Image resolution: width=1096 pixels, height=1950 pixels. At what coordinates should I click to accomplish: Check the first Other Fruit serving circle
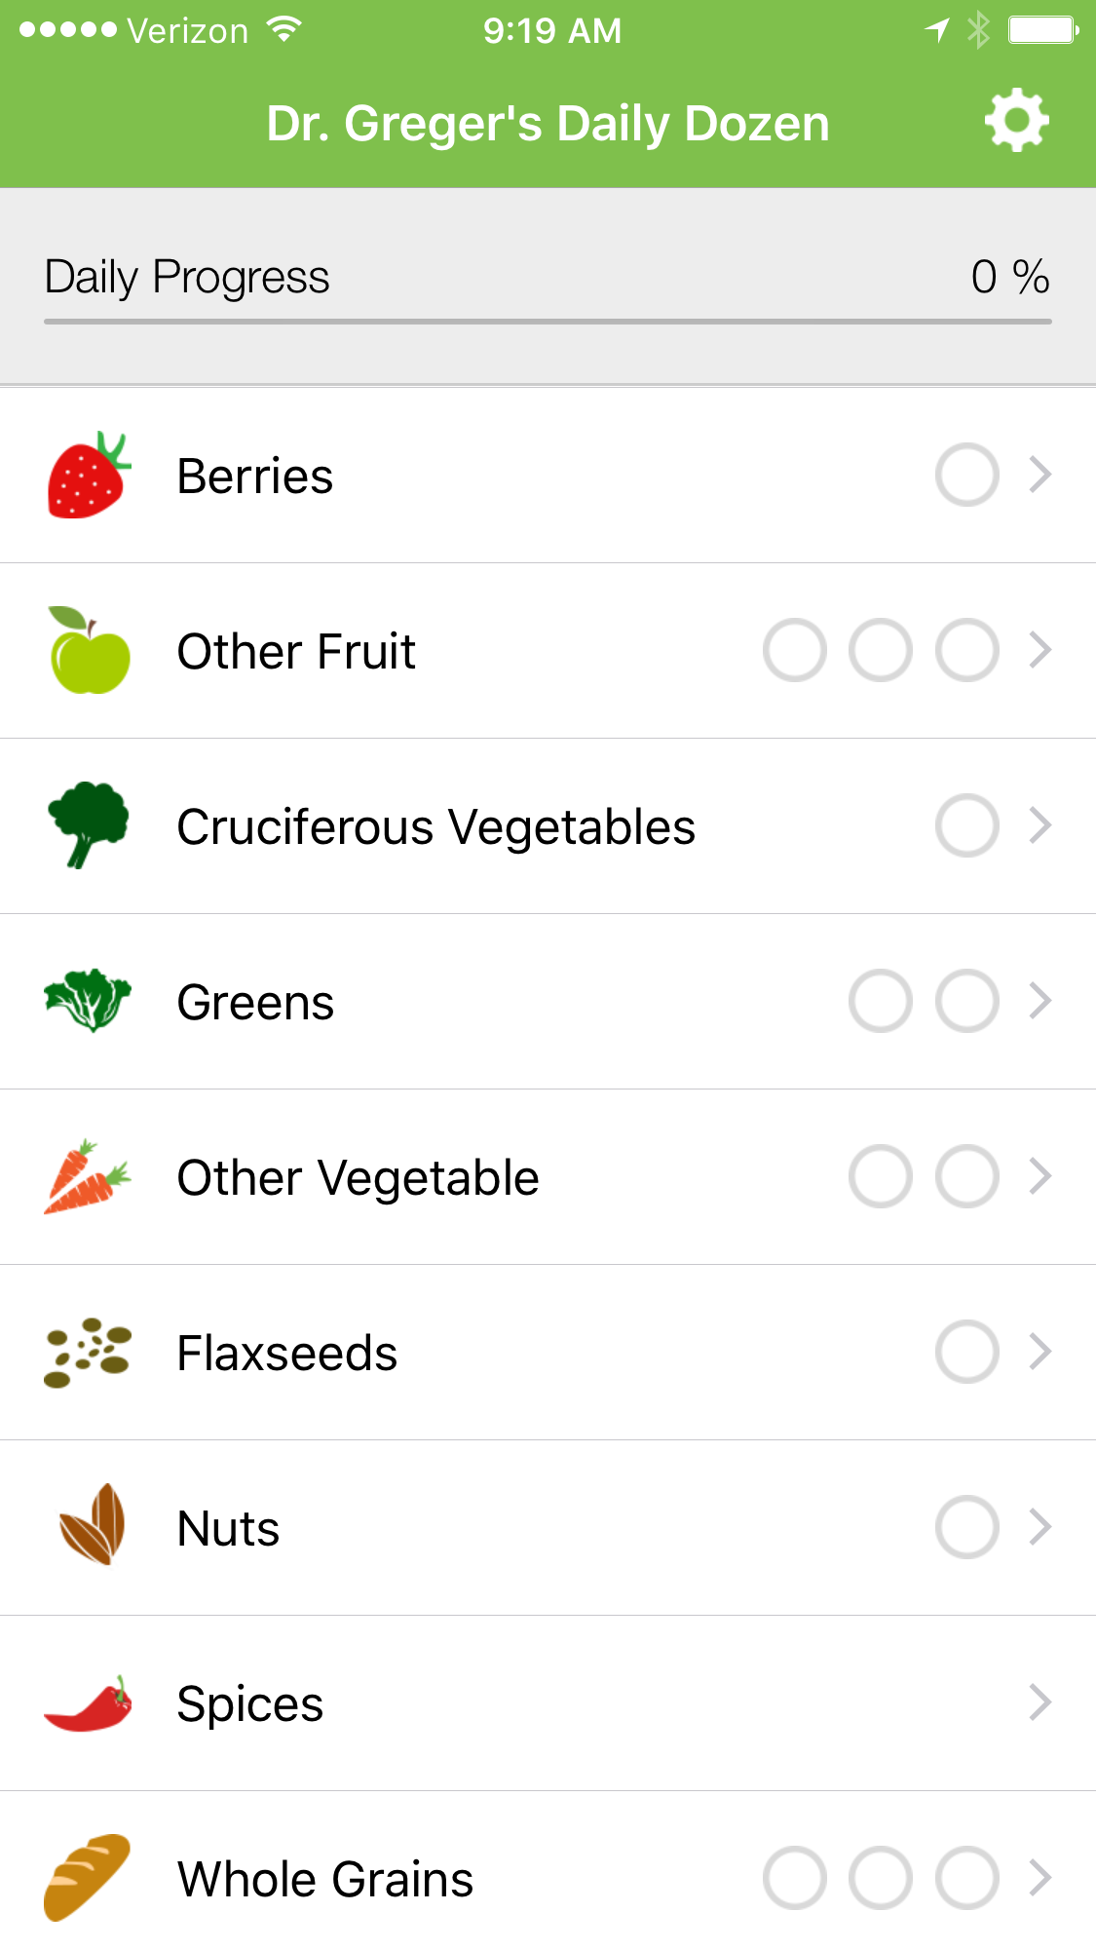[795, 651]
